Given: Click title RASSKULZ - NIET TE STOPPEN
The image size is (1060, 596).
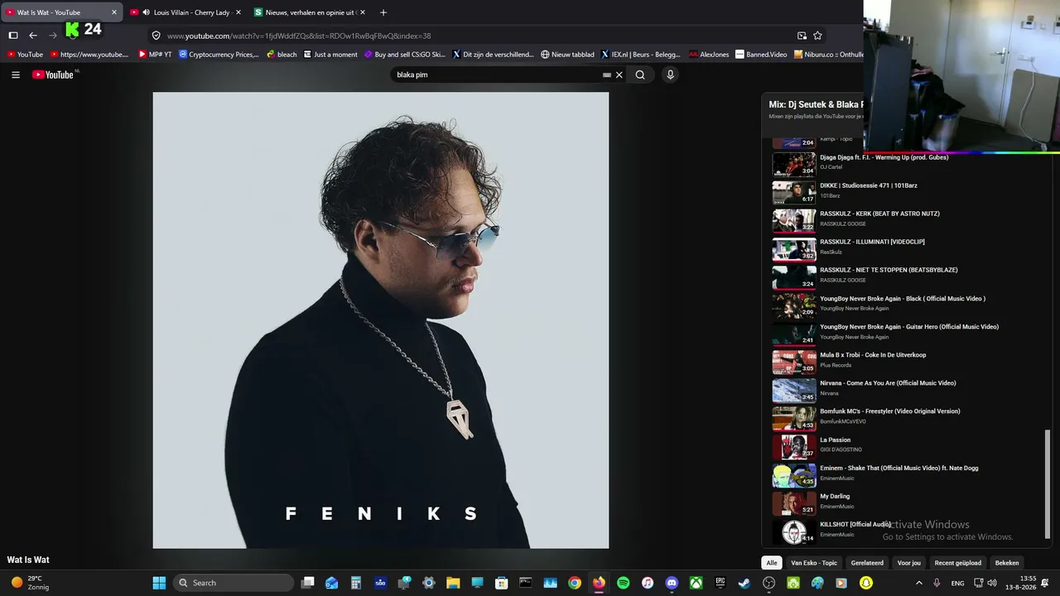Looking at the screenshot, I should (x=889, y=270).
